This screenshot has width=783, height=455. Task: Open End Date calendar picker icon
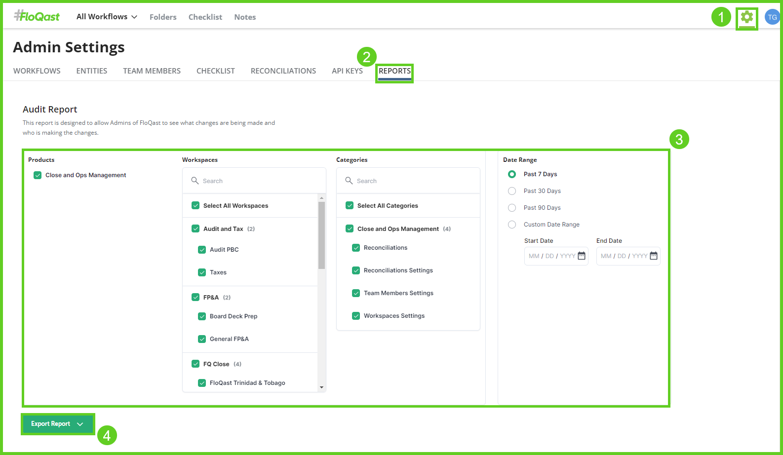point(654,256)
